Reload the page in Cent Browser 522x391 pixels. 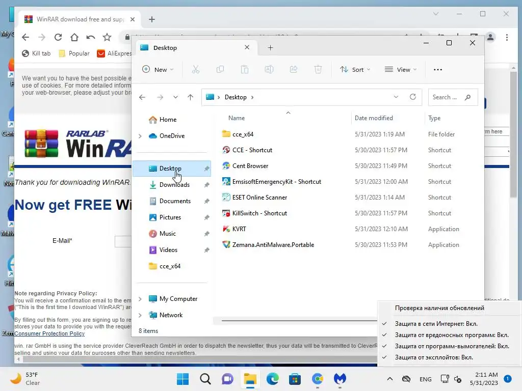58,37
